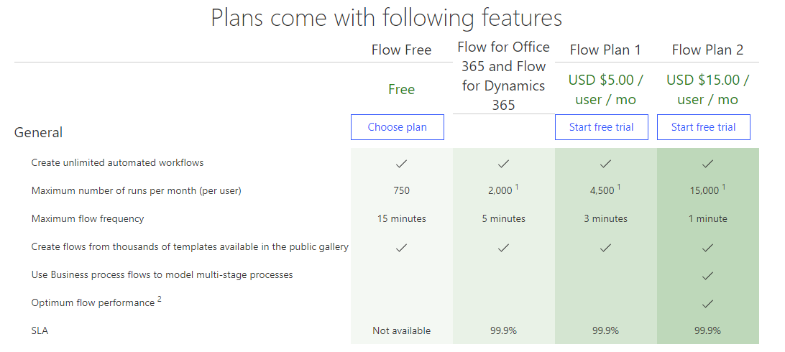This screenshot has height=352, width=785.
Task: Select the Flow Plan 2 column heading
Action: pyautogui.click(x=707, y=50)
